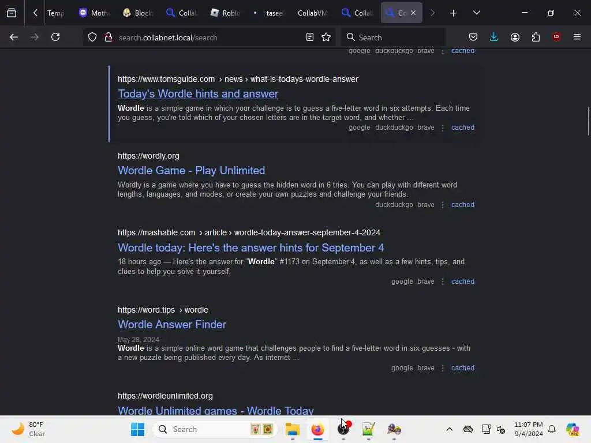This screenshot has width=591, height=443.
Task: Switch to the Moth tab
Action: (94, 13)
